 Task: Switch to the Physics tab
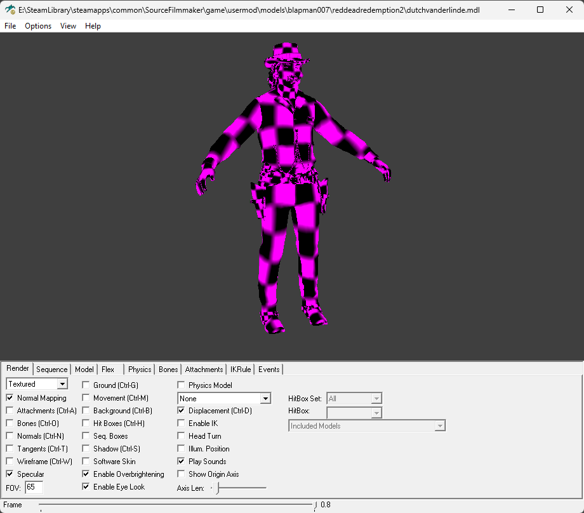point(140,370)
